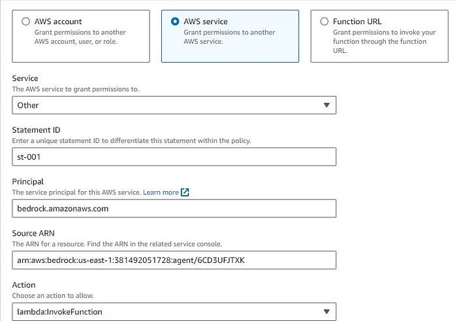
Task: Select the AWS service radio option
Action: (x=175, y=22)
